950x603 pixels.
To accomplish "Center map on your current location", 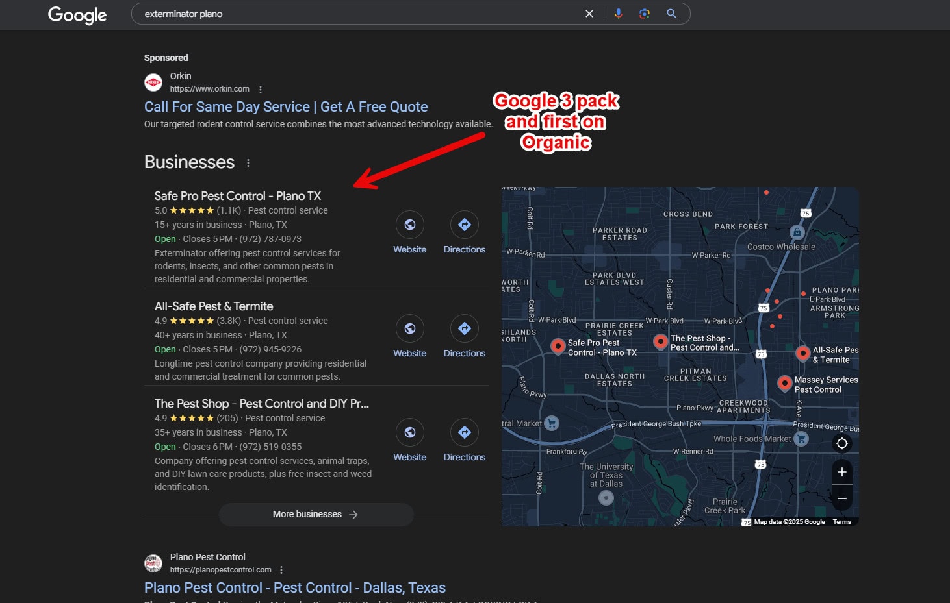I will tap(842, 443).
